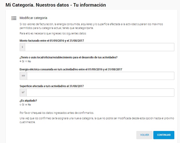Focus the Monto facturado input field
The width and height of the screenshot is (180, 143).
point(99,47)
